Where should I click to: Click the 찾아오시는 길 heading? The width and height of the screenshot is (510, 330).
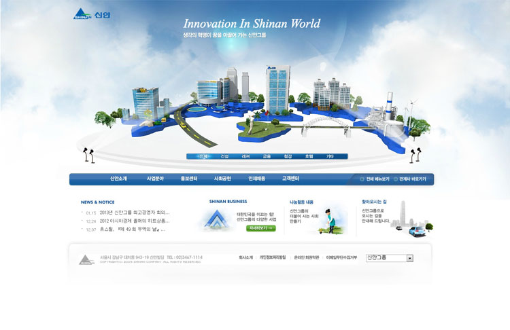(x=374, y=202)
